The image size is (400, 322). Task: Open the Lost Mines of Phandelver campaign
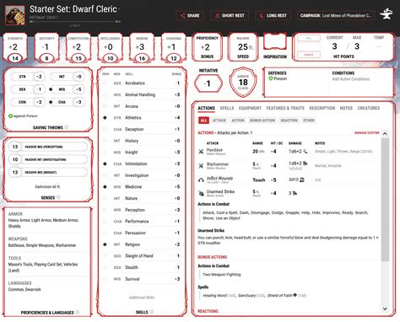coord(336,15)
